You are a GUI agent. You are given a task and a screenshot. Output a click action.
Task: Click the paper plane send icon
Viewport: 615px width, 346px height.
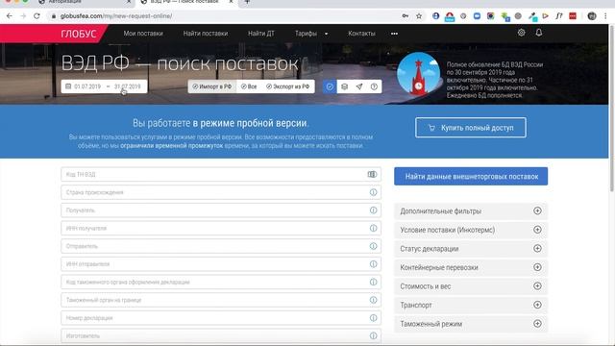click(359, 86)
